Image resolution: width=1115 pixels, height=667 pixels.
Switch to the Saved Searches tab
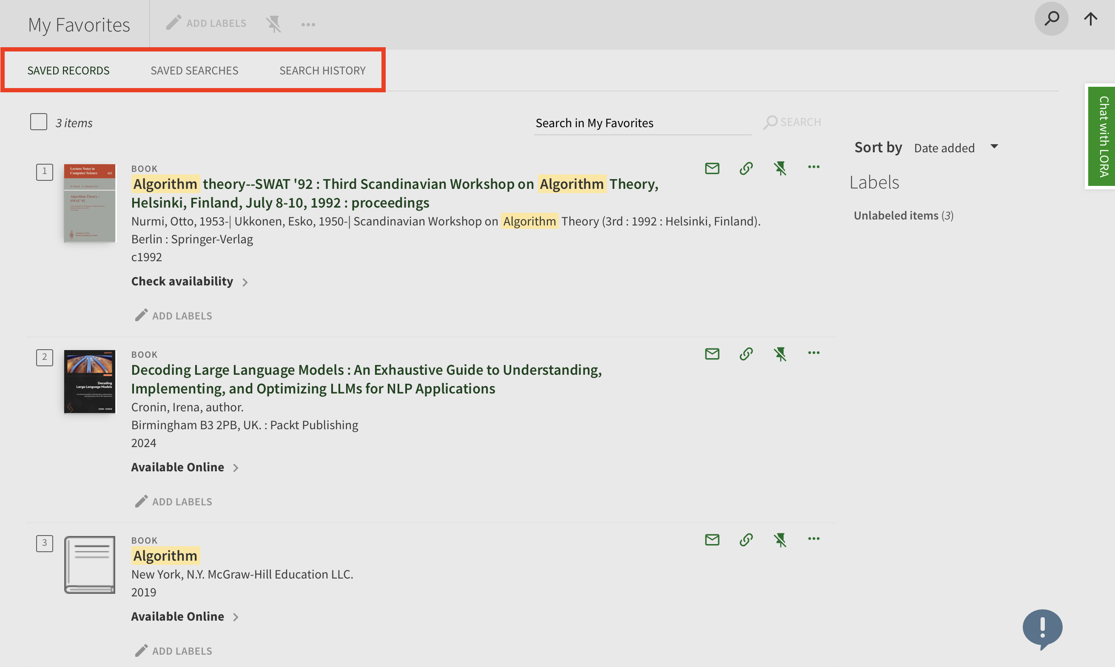(194, 71)
